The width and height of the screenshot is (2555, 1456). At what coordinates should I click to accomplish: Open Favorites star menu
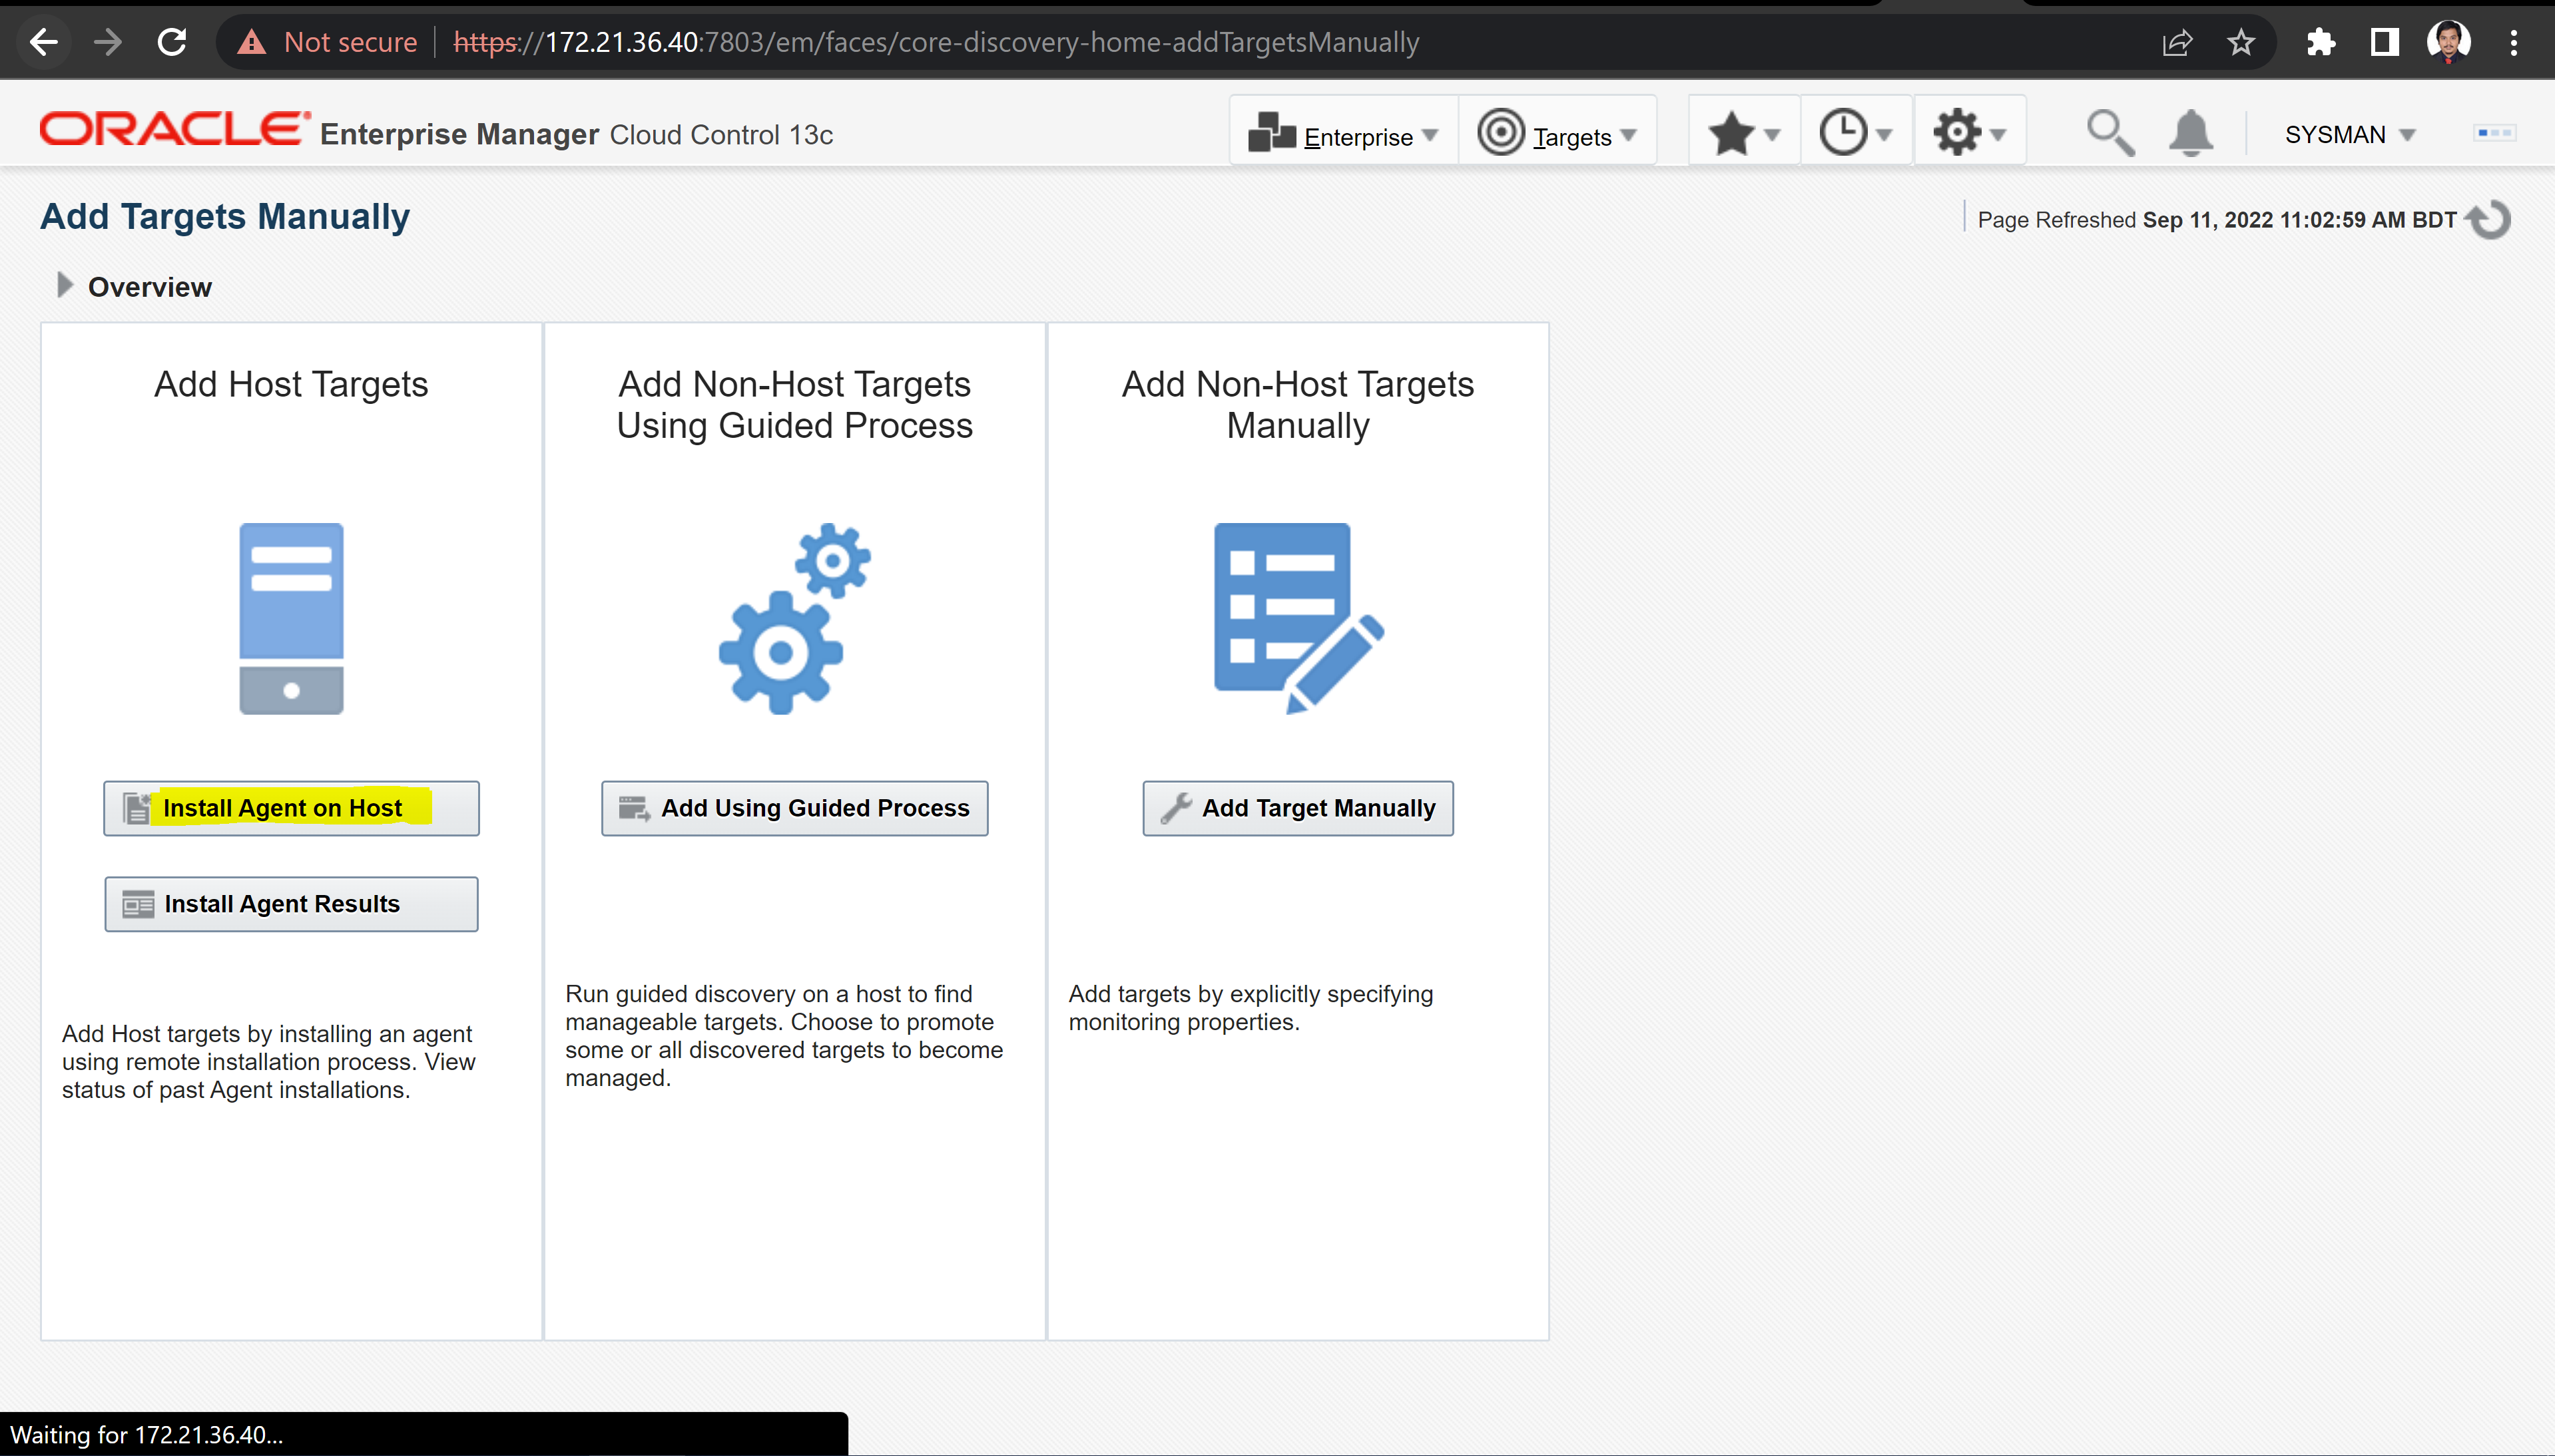(x=1744, y=132)
